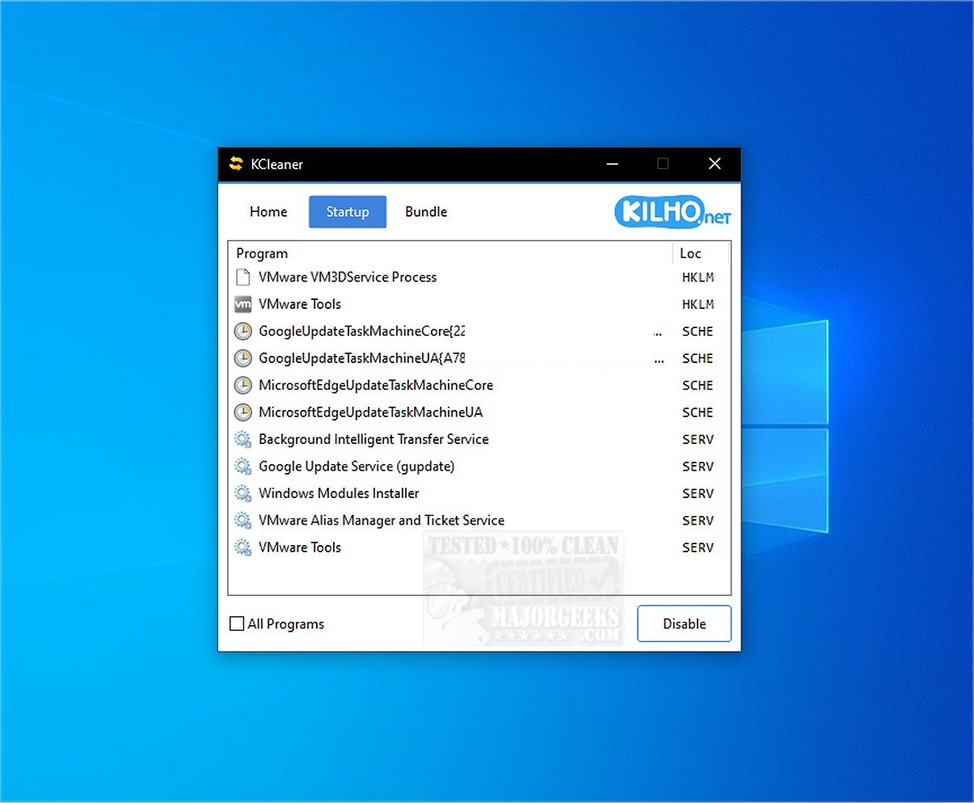This screenshot has width=974, height=803.
Task: Click SCHE location of MicrosoftEdgeUpdateTaskMachineUA
Action: tap(698, 412)
